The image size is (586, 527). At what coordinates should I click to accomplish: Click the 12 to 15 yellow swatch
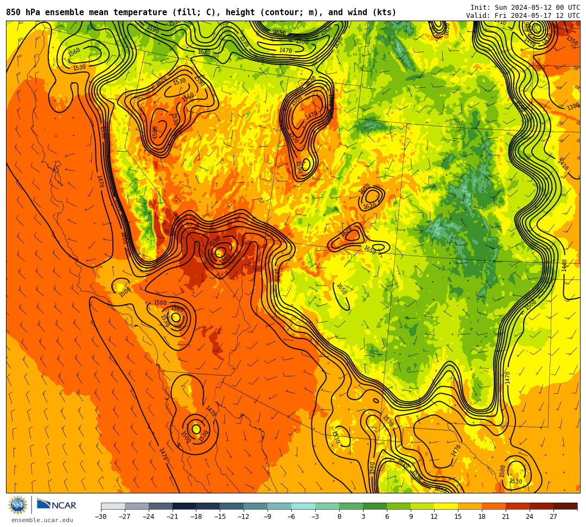tap(447, 506)
